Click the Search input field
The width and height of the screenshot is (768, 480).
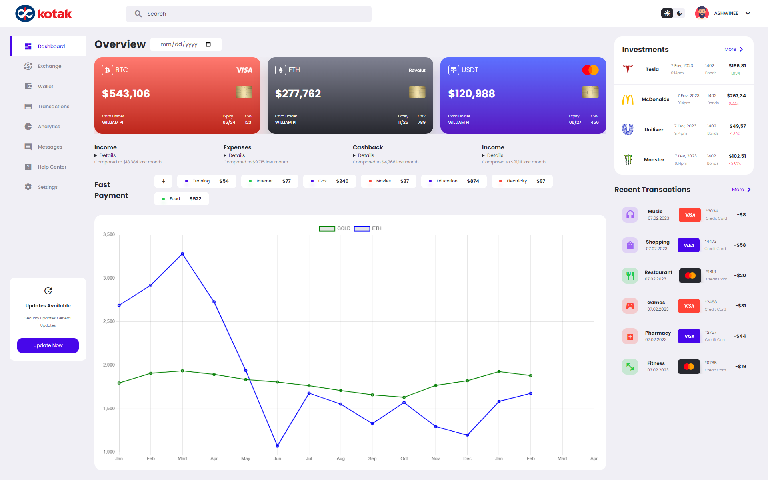tap(249, 14)
